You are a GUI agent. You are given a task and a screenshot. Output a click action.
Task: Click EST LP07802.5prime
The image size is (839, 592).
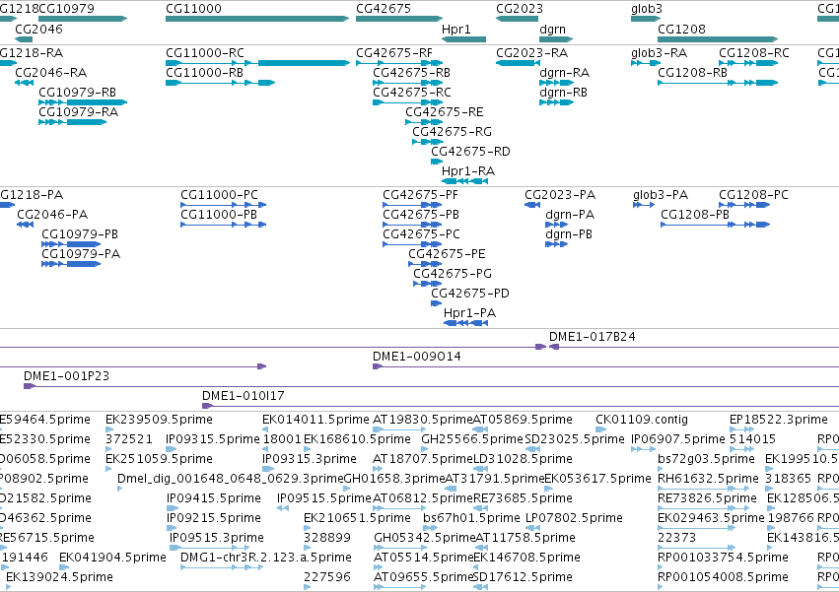click(574, 519)
